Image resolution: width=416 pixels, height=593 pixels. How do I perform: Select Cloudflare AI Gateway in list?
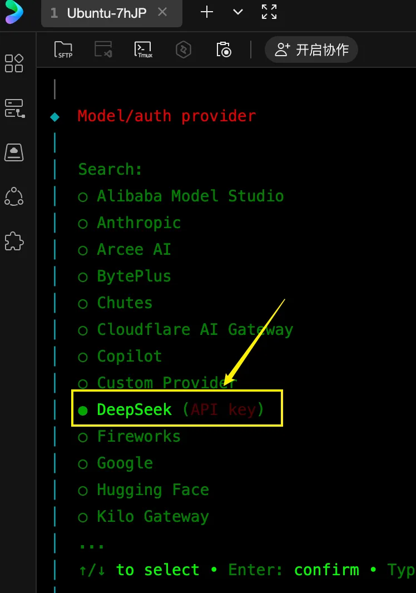tap(195, 330)
